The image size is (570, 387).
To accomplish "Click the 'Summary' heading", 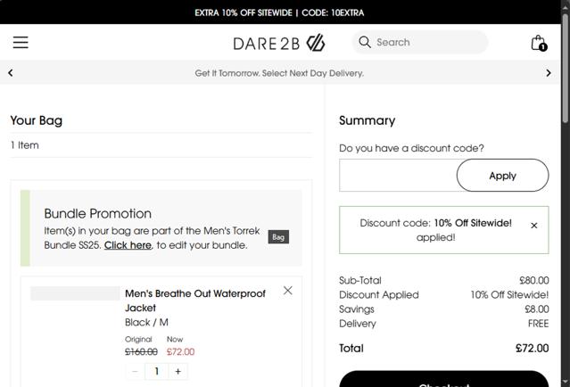I will 368,120.
